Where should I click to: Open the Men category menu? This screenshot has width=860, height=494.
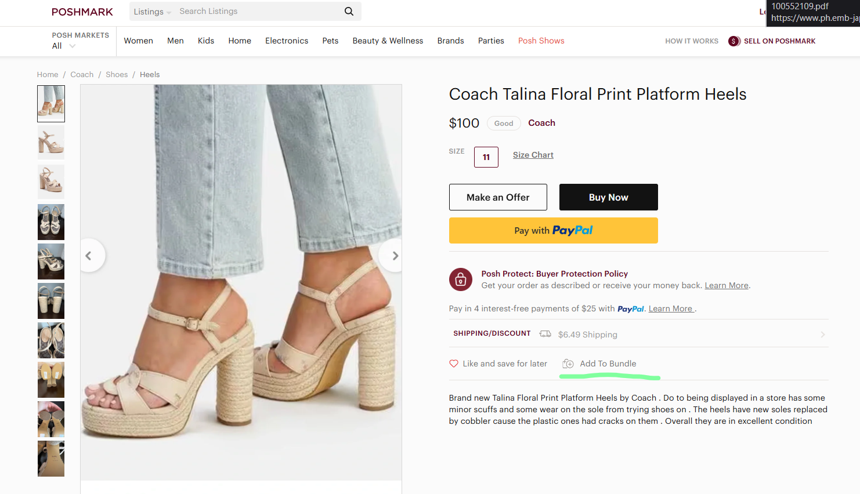point(175,41)
